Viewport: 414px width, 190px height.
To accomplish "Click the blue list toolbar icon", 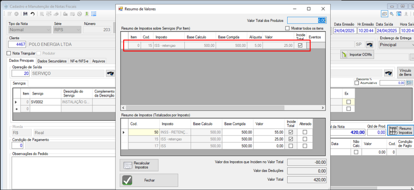I will [94, 14].
